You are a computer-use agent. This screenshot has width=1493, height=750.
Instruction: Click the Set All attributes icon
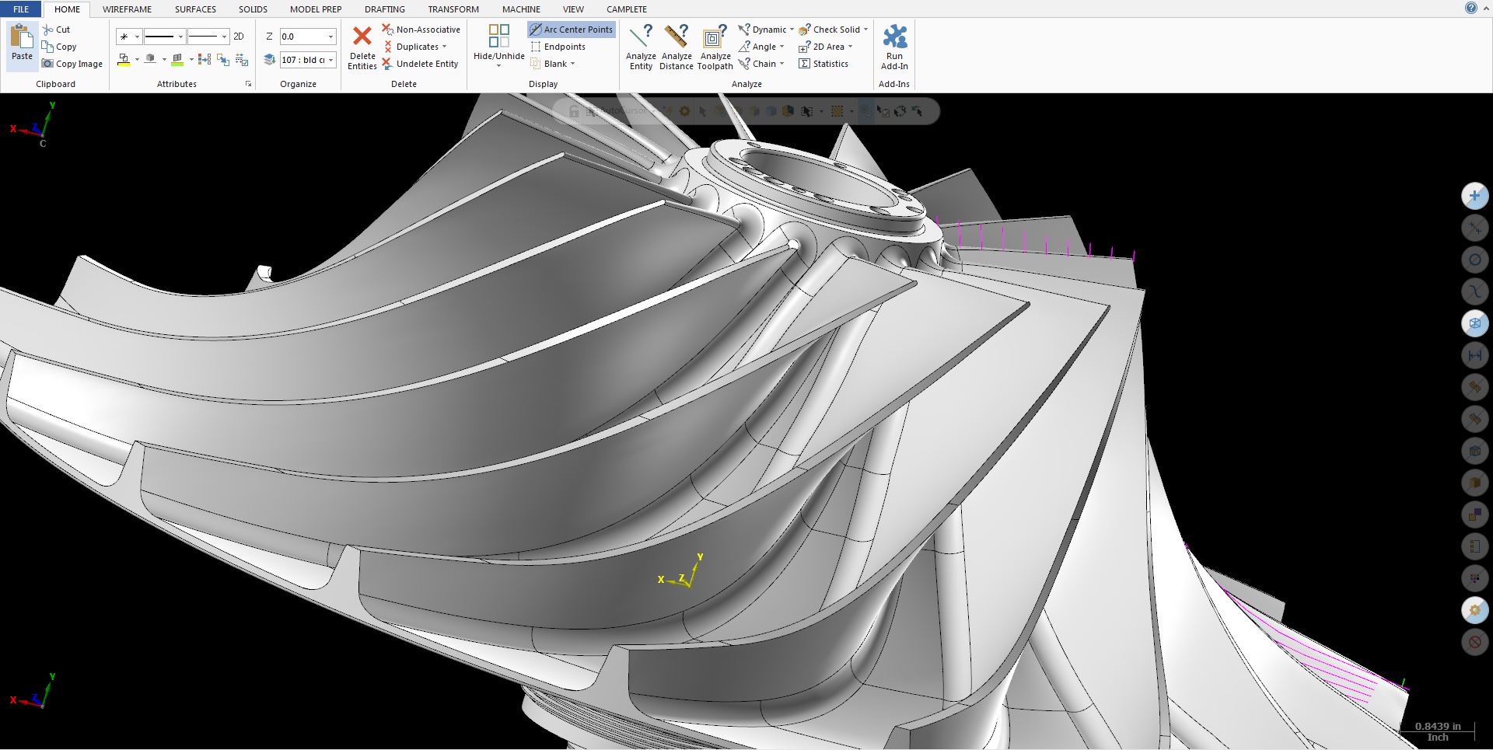[x=205, y=59]
